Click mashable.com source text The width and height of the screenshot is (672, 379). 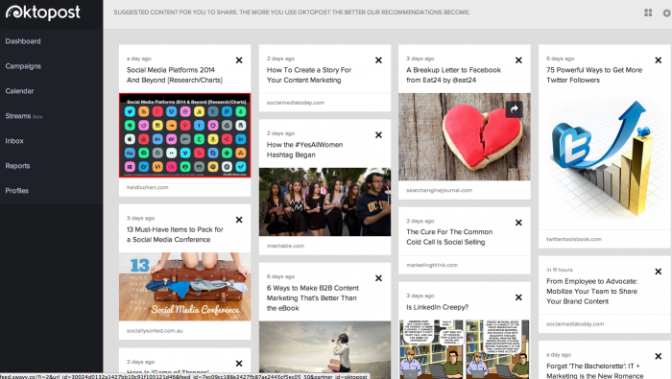click(285, 246)
